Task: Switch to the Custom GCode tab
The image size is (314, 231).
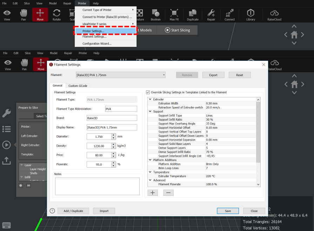Action: 78,85
